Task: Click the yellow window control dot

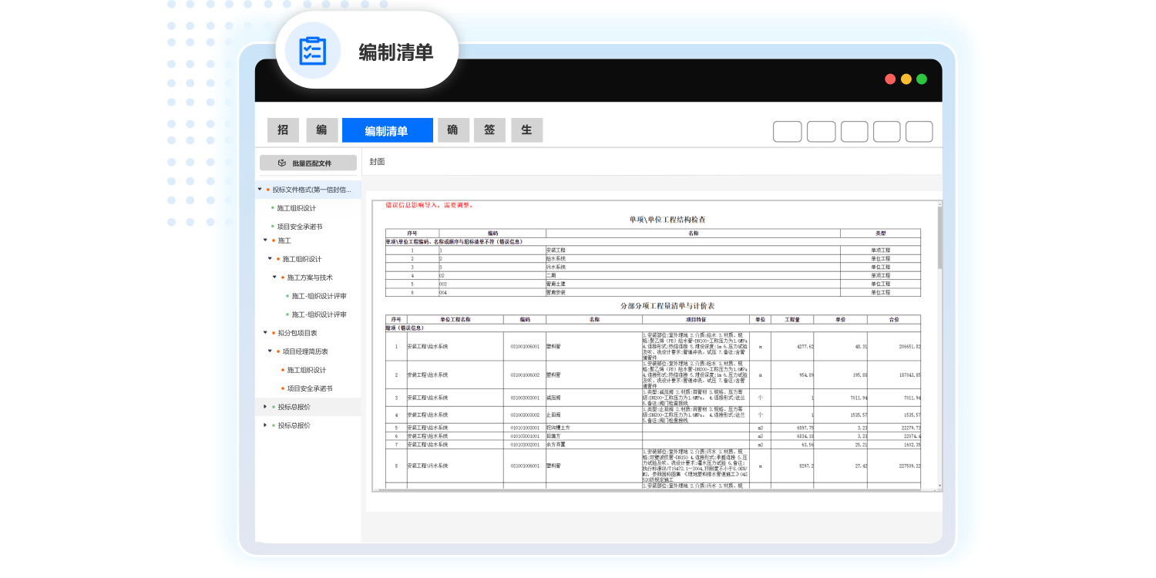Action: tap(906, 79)
